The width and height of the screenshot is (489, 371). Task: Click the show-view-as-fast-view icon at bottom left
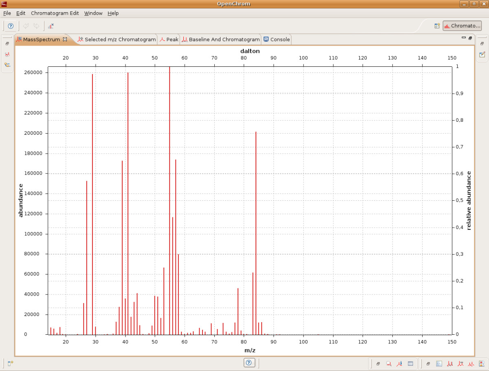11,363
